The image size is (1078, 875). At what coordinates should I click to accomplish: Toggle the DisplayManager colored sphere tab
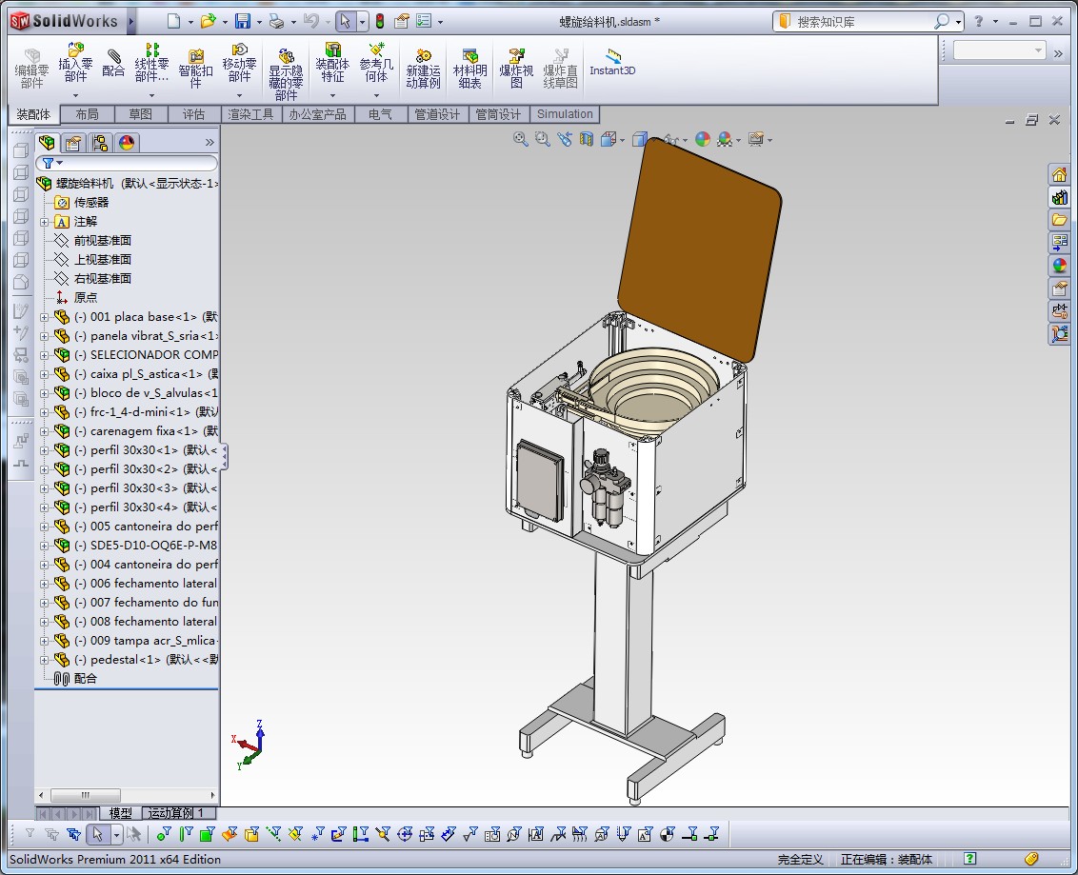point(127,142)
